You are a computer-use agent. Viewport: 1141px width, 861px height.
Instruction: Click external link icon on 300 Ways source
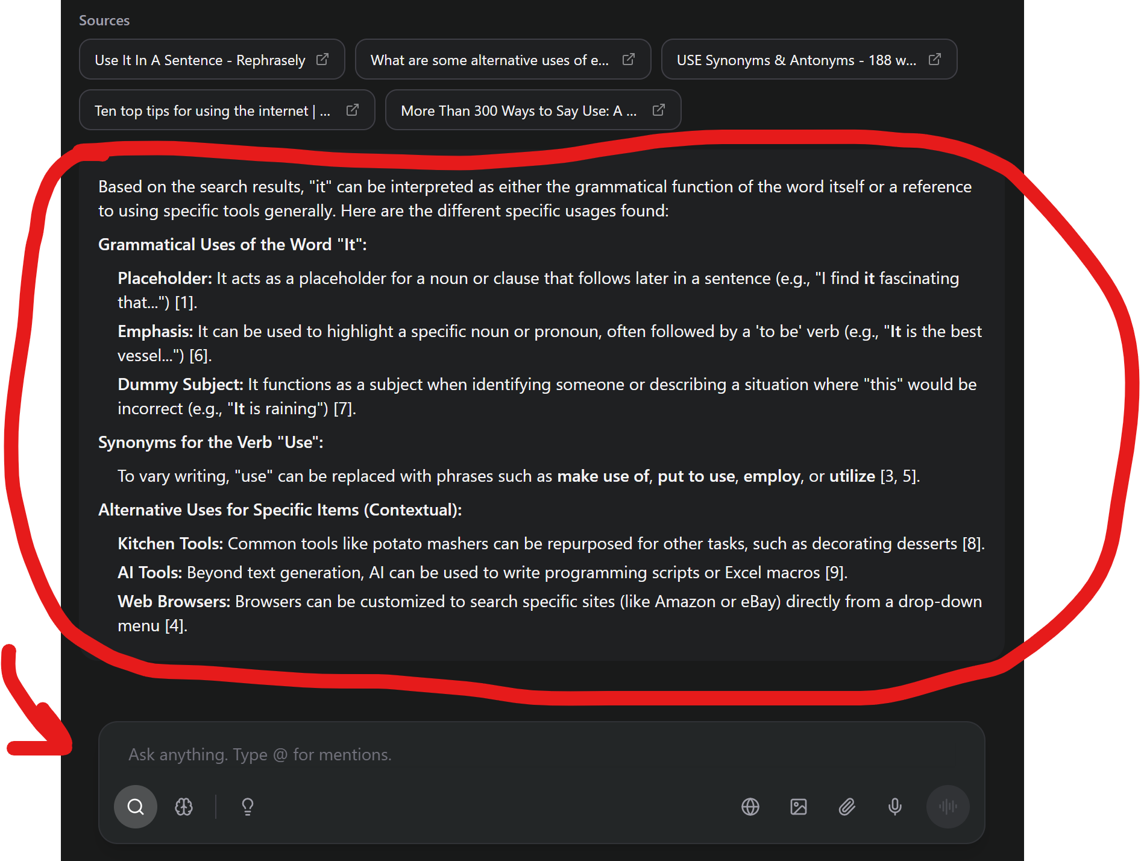point(659,110)
